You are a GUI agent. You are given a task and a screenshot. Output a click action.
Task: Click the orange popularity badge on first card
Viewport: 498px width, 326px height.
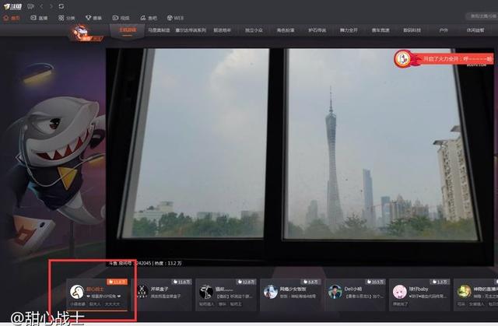pyautogui.click(x=117, y=282)
